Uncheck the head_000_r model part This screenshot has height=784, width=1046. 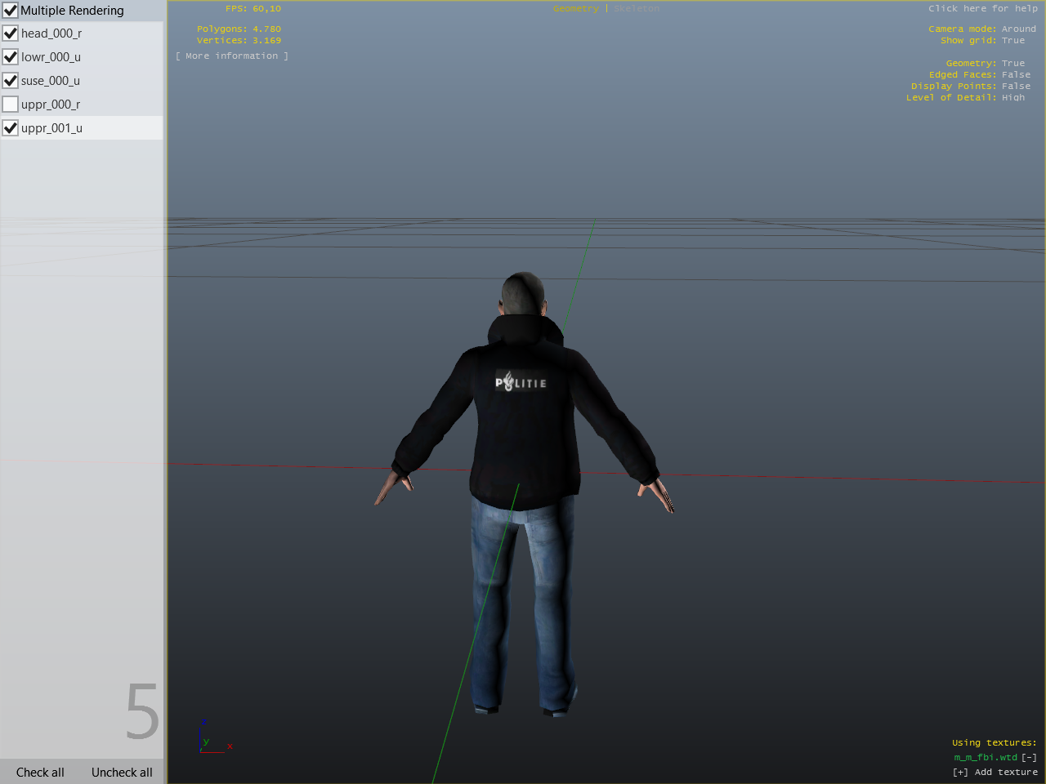coord(11,33)
